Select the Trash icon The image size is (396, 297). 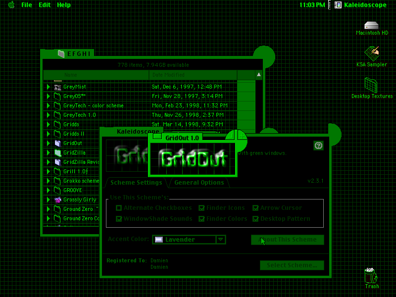(x=371, y=275)
